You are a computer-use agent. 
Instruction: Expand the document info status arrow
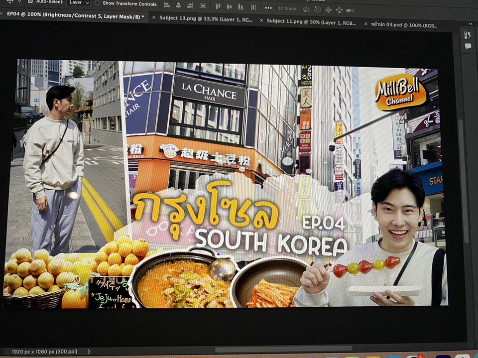pos(89,352)
